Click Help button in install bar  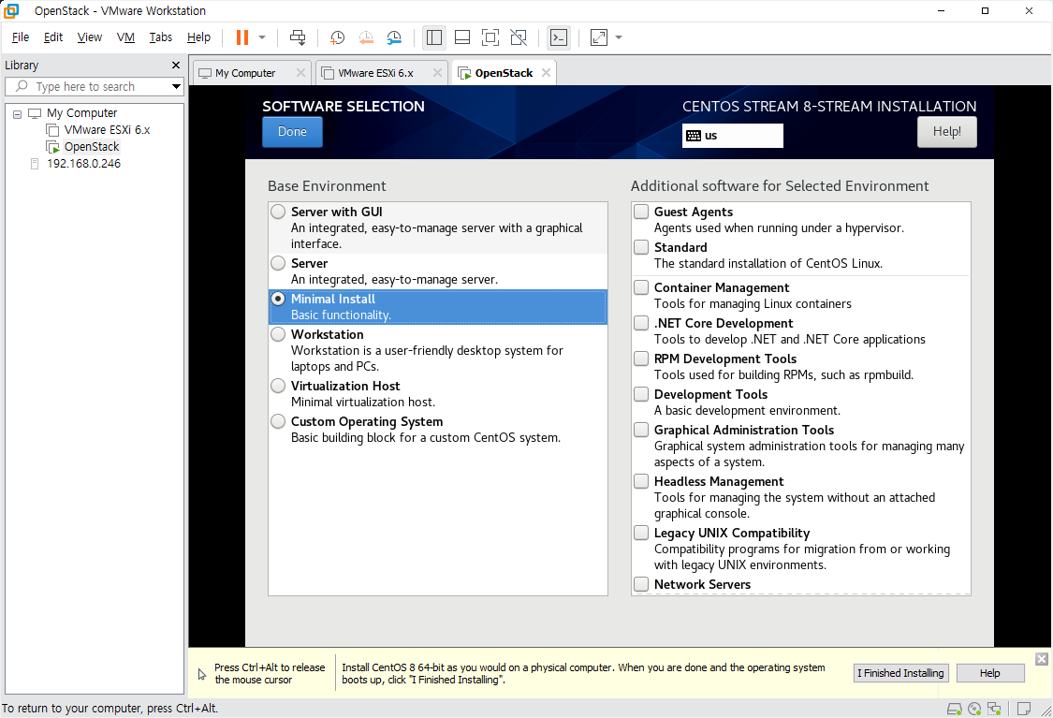click(x=990, y=673)
